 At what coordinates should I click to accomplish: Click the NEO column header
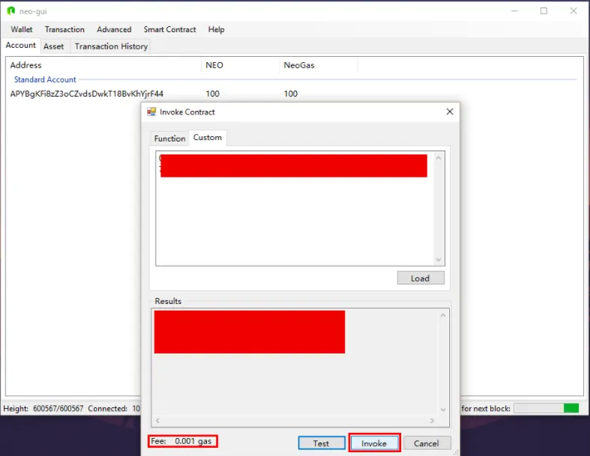[x=241, y=65]
